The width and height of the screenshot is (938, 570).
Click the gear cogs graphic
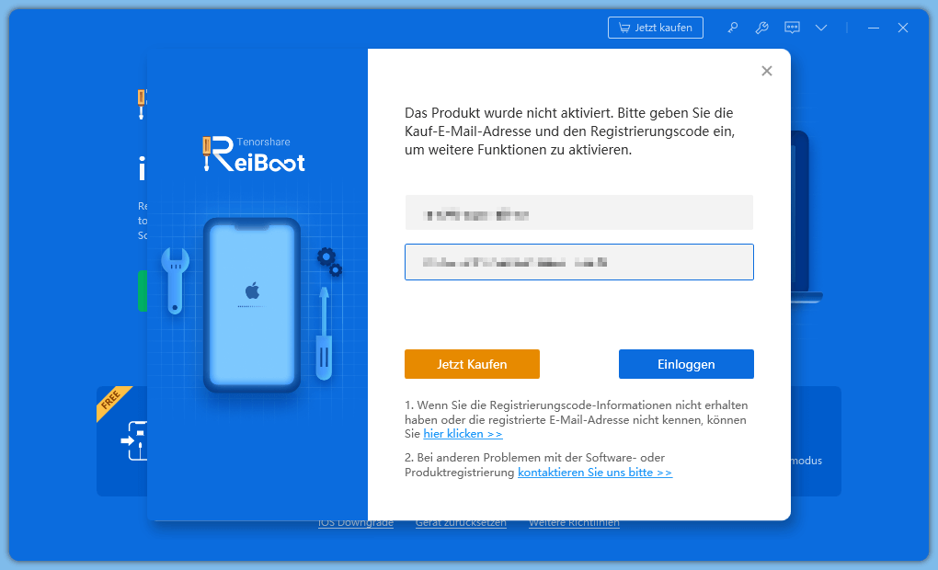point(329,261)
